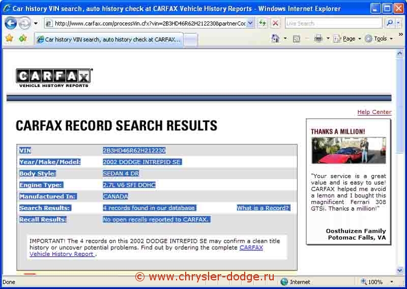407x289 pixels.
Task: Click the vertical scrollbar thumb
Action: point(399,106)
